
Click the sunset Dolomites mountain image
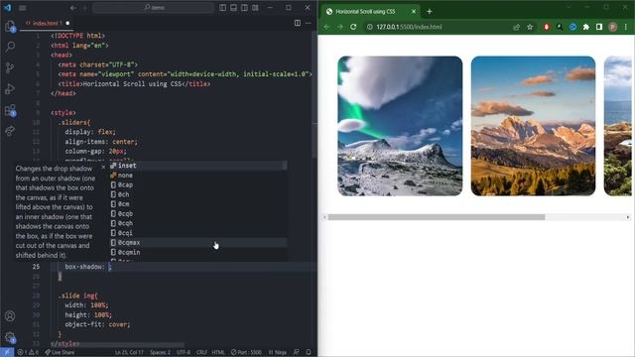click(534, 126)
